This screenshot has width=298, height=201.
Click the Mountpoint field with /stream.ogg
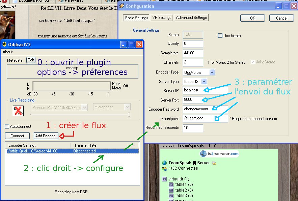(x=206, y=118)
